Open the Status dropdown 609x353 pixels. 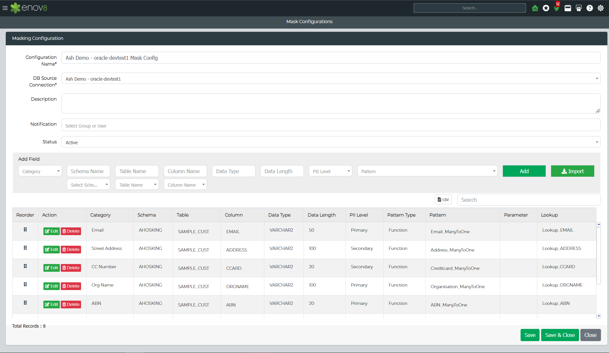(x=331, y=142)
